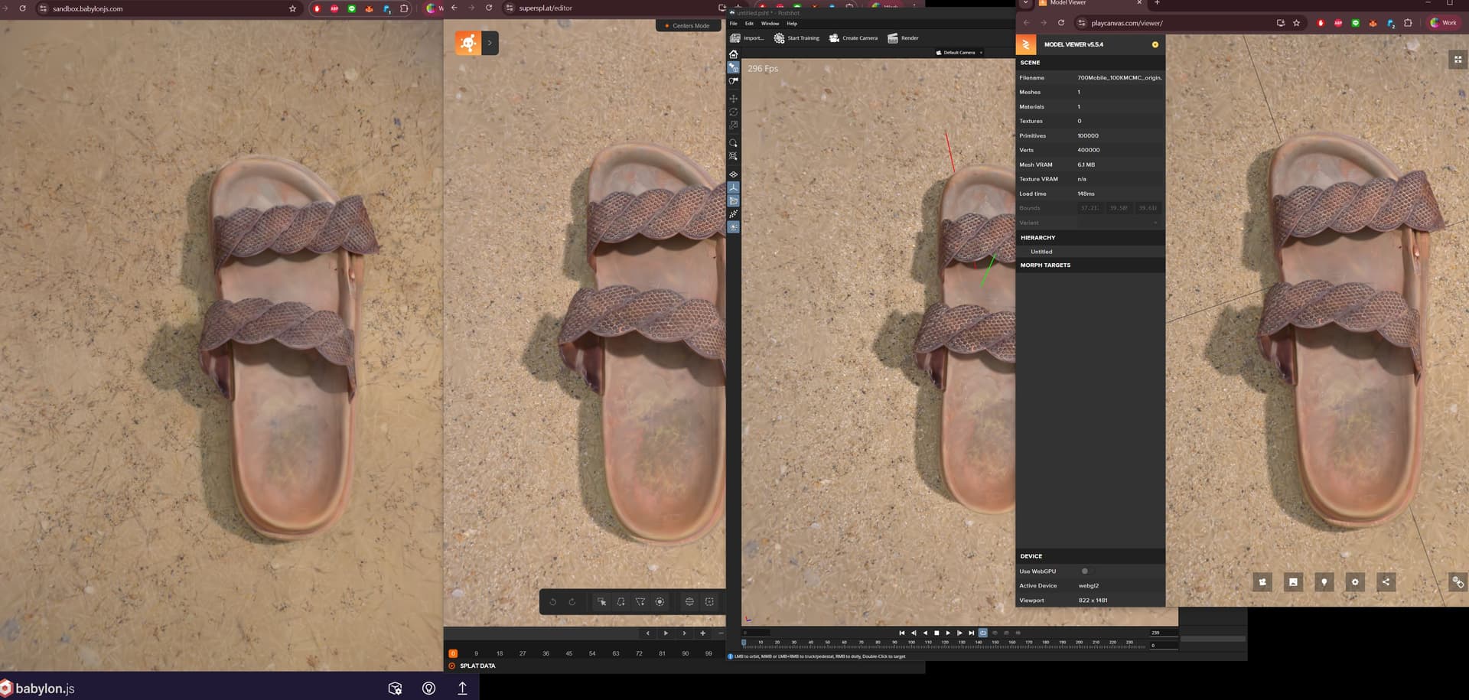The height and width of the screenshot is (700, 1469).
Task: Open the Default Camera dropdown
Action: (959, 53)
